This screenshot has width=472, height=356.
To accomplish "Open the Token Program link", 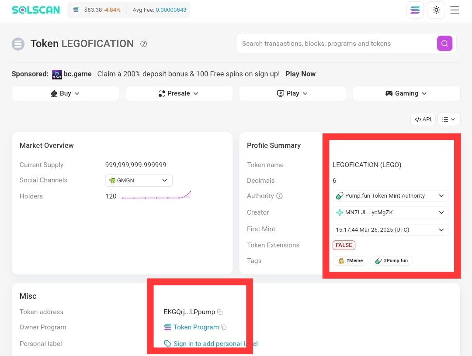I will click(196, 327).
